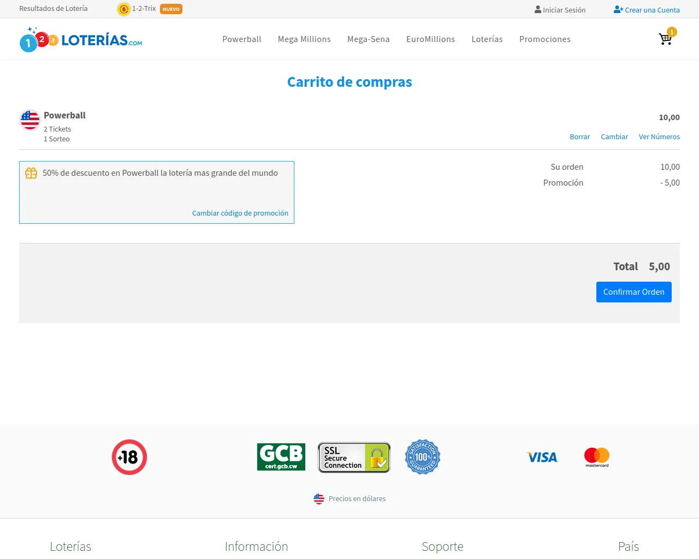Open the Promociones menu item
The height and width of the screenshot is (559, 699).
pyautogui.click(x=545, y=39)
